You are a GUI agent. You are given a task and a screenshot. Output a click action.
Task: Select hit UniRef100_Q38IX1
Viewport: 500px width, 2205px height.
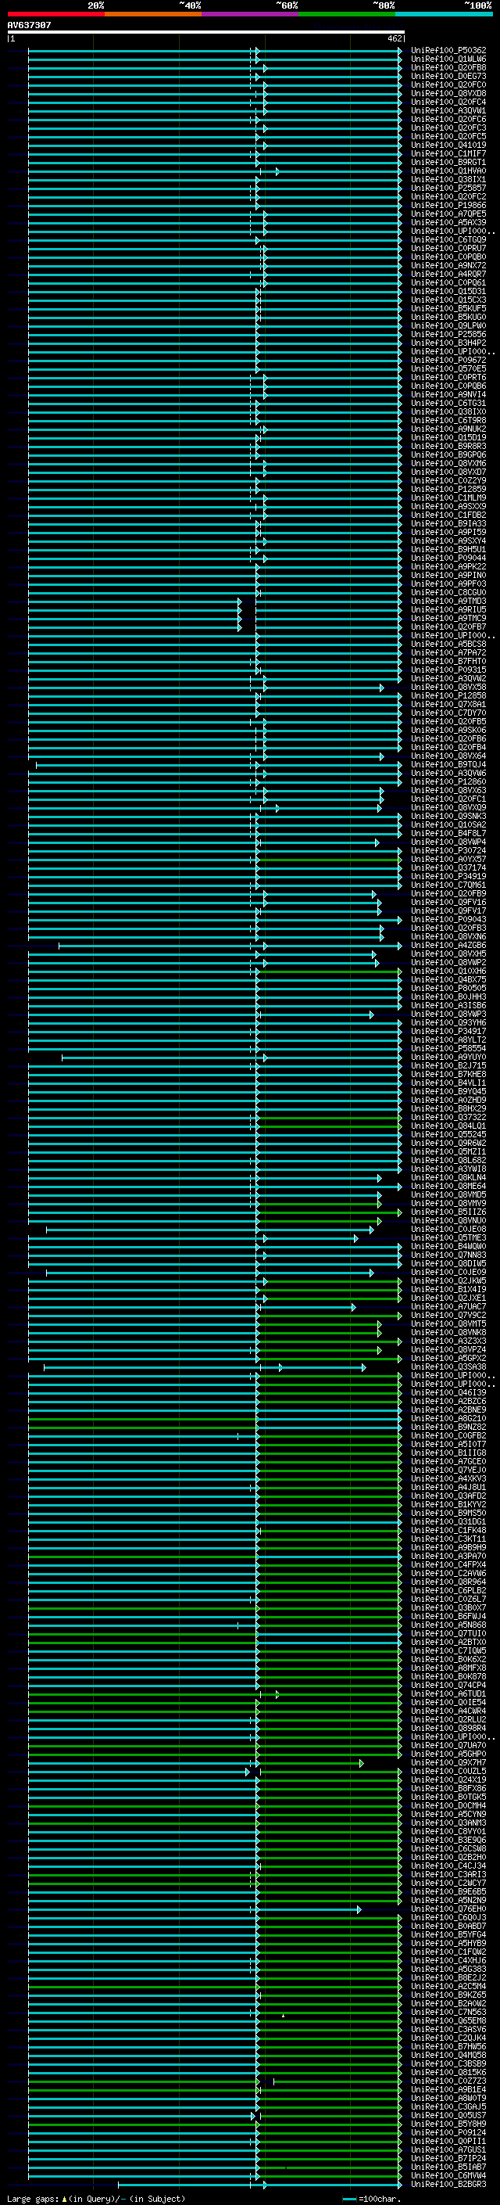pos(448,180)
